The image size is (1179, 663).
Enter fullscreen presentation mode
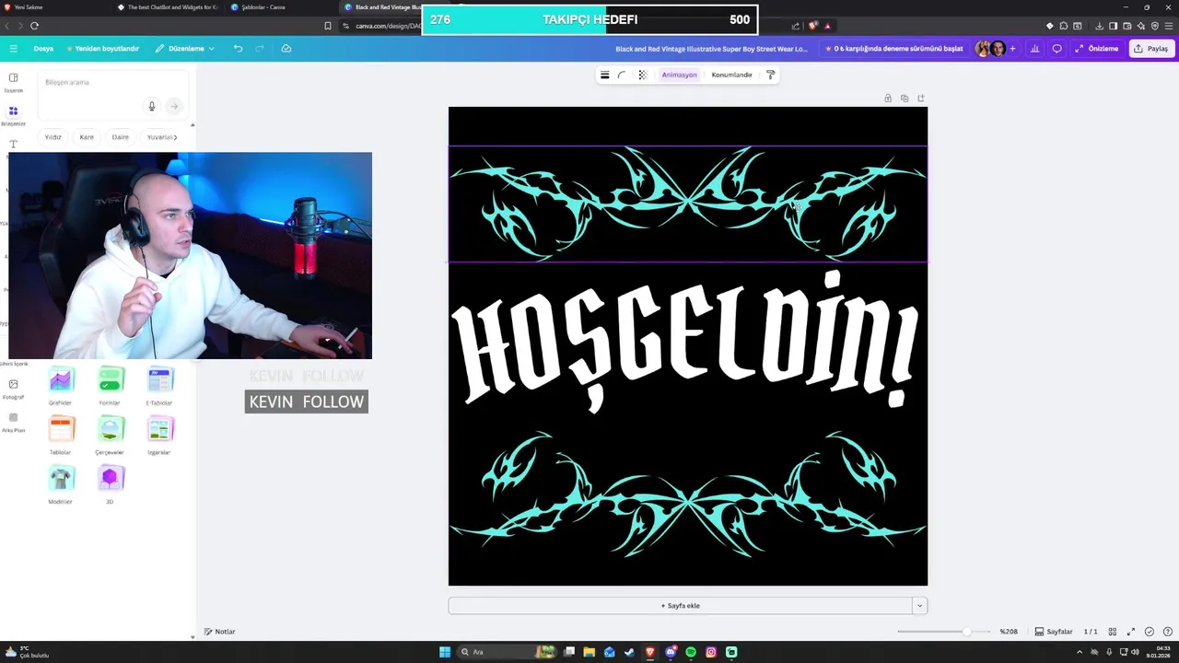1131,632
